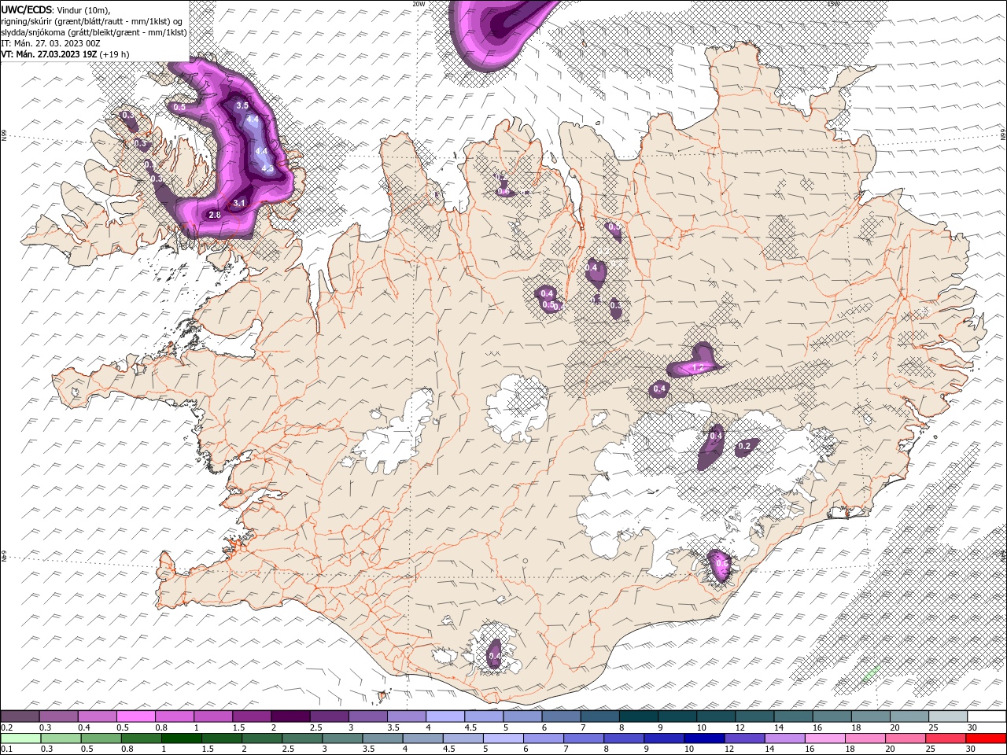The height and width of the screenshot is (755, 1007).
Task: Click the '0.2' label under the upper legend
Action: click(6, 727)
